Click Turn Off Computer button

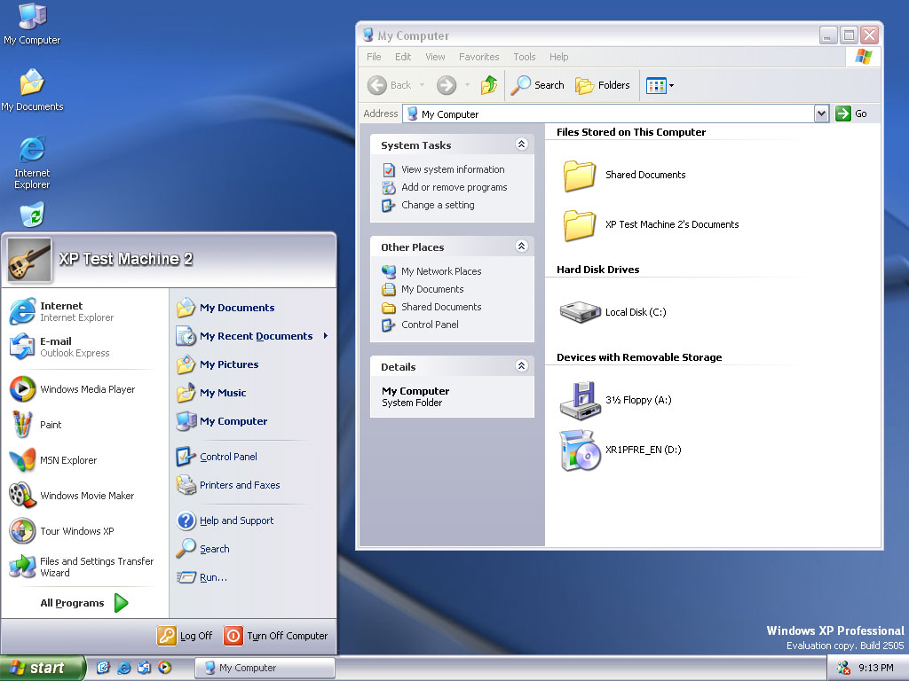275,636
